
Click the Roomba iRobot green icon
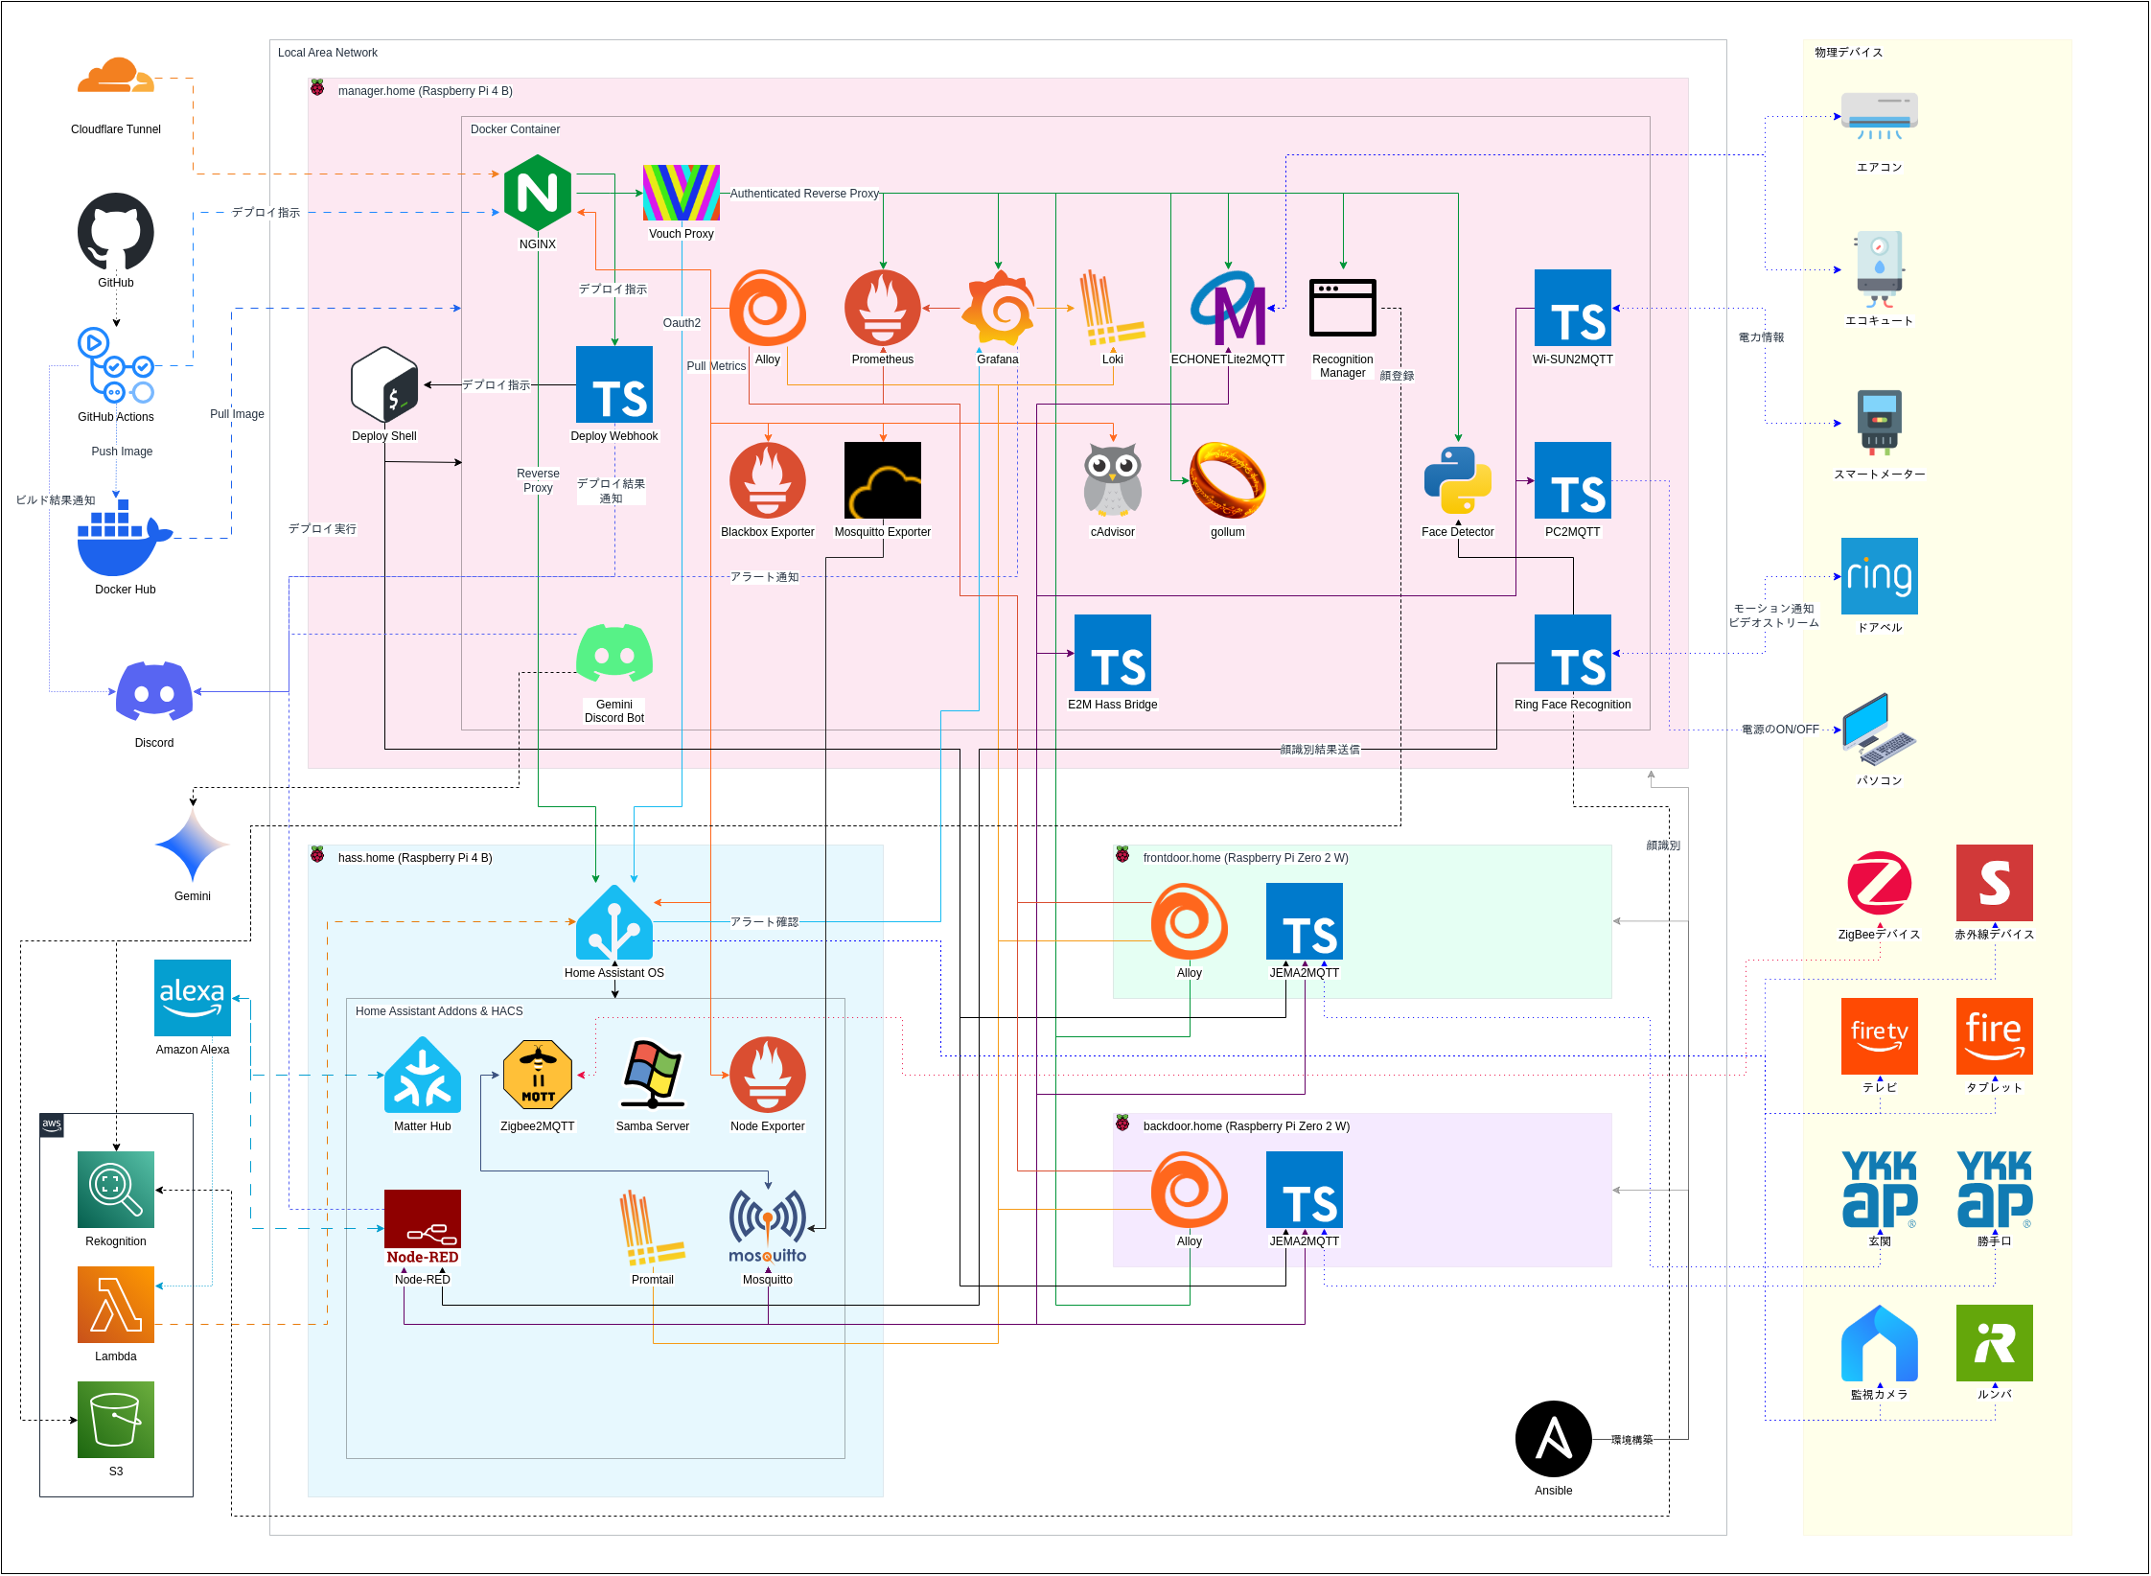point(1994,1343)
